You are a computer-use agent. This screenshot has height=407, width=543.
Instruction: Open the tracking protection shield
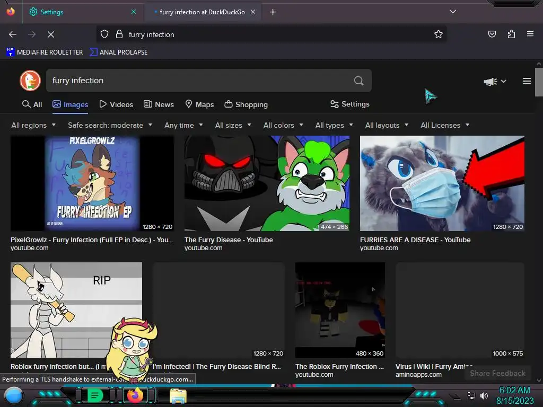104,34
